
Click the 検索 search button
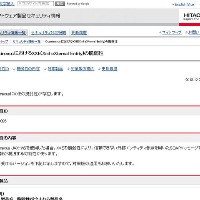point(60,4)
